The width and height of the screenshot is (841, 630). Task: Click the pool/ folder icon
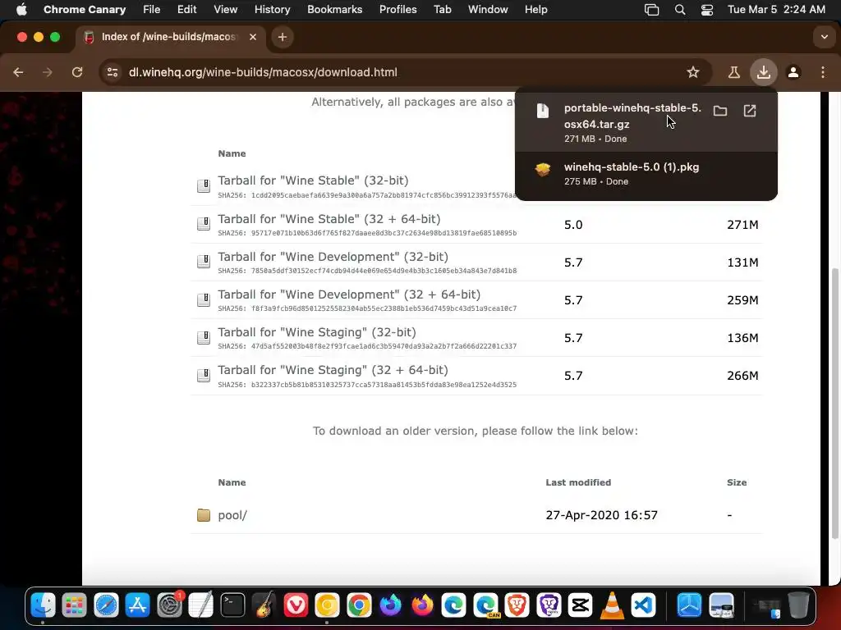click(x=204, y=515)
